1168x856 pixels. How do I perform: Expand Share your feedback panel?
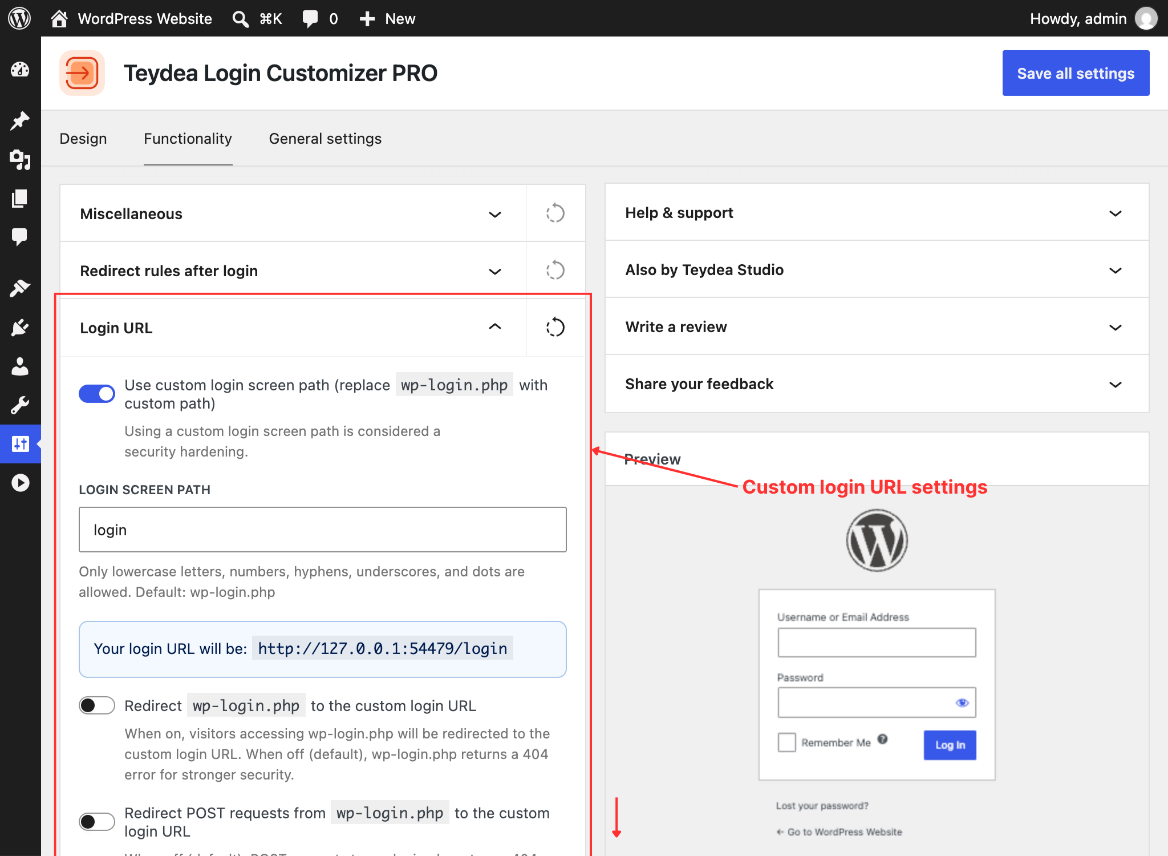pos(877,384)
